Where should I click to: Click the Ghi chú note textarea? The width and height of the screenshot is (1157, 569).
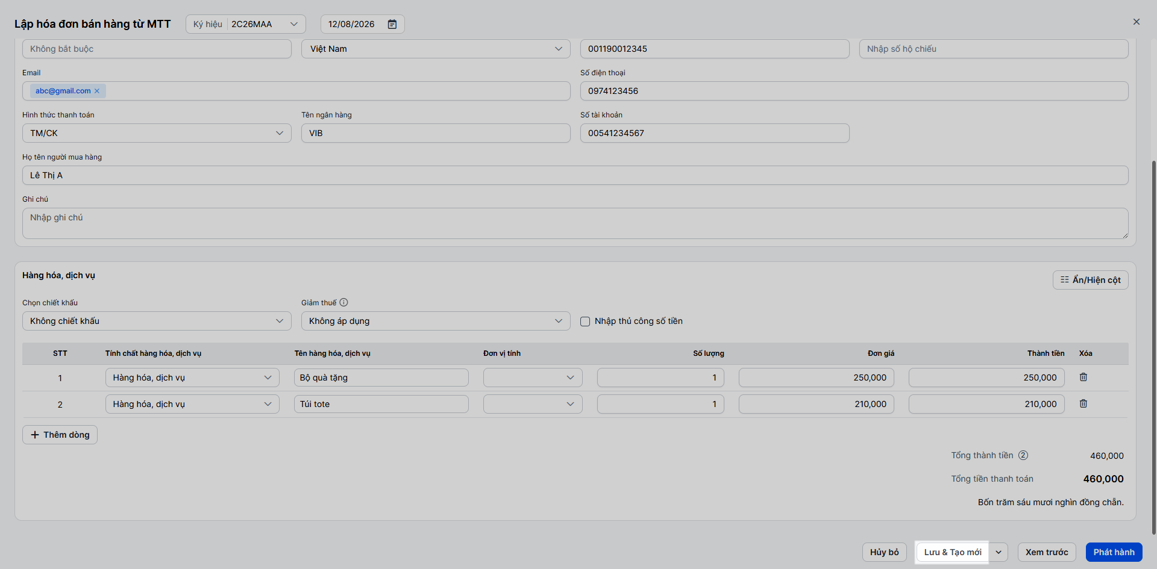click(x=575, y=223)
